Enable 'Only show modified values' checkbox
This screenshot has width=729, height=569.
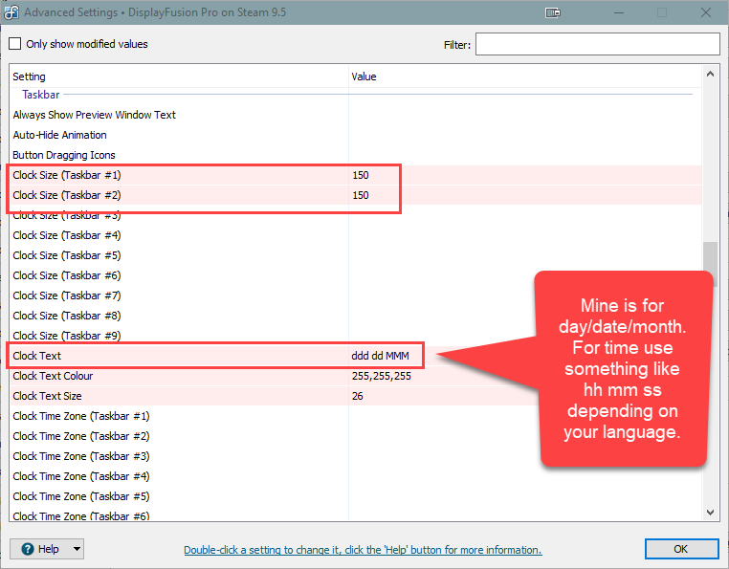(x=15, y=44)
